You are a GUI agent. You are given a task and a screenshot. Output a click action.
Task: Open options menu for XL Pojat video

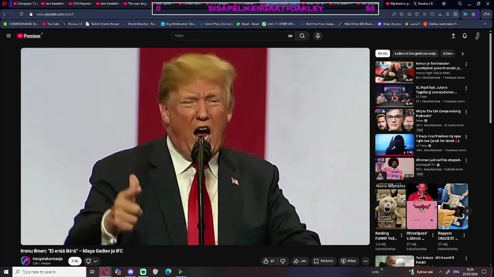coord(466,88)
